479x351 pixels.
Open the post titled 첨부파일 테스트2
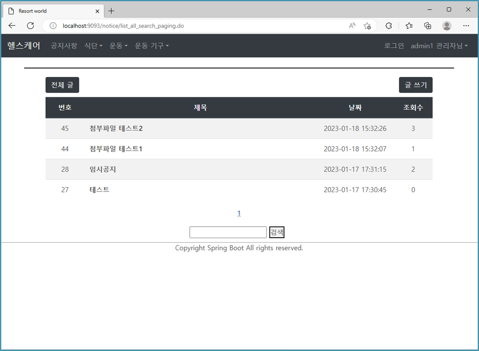[115, 128]
